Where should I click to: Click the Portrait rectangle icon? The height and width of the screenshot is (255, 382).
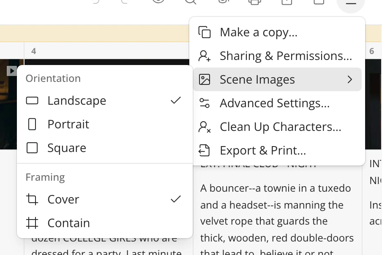point(32,124)
